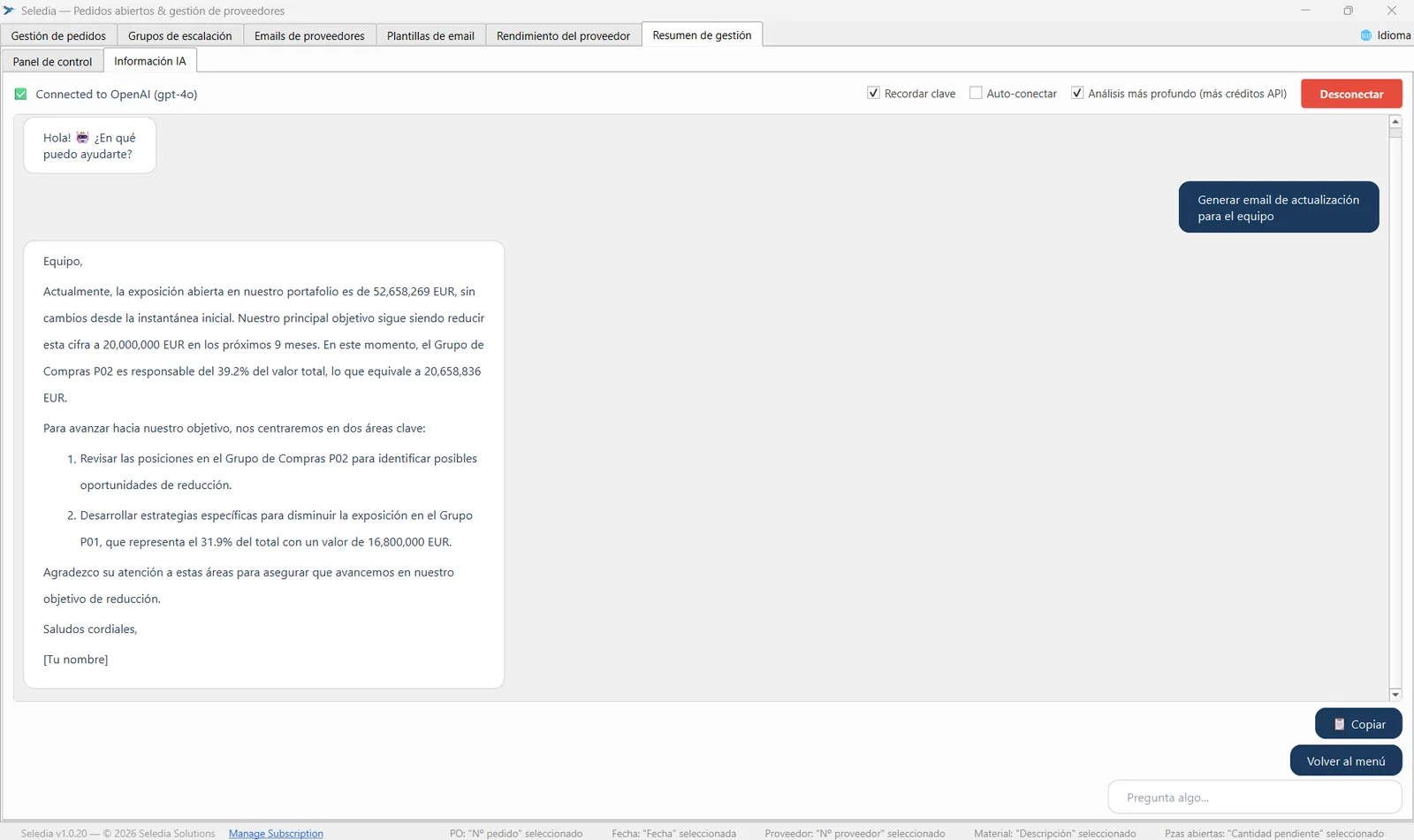
Task: Click the robot emoji in greeting bubble
Action: pos(82,138)
